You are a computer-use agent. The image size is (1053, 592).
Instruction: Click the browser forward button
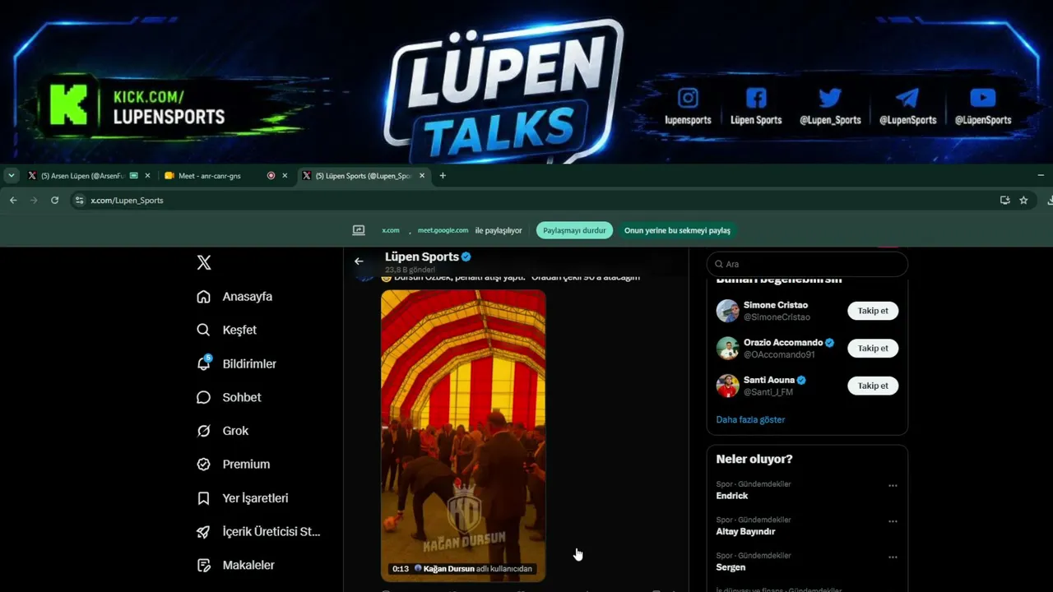click(34, 200)
